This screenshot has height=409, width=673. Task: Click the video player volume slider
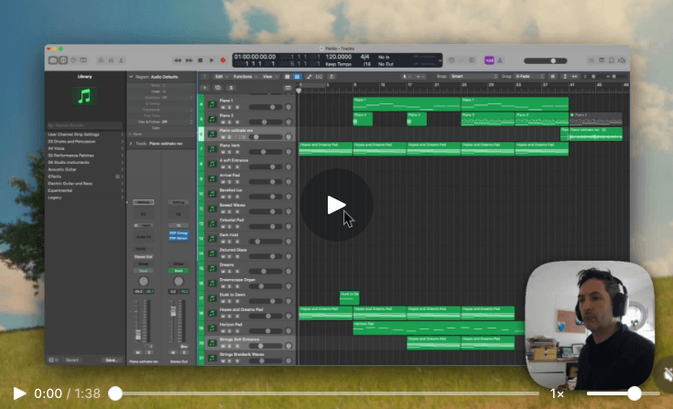point(623,393)
